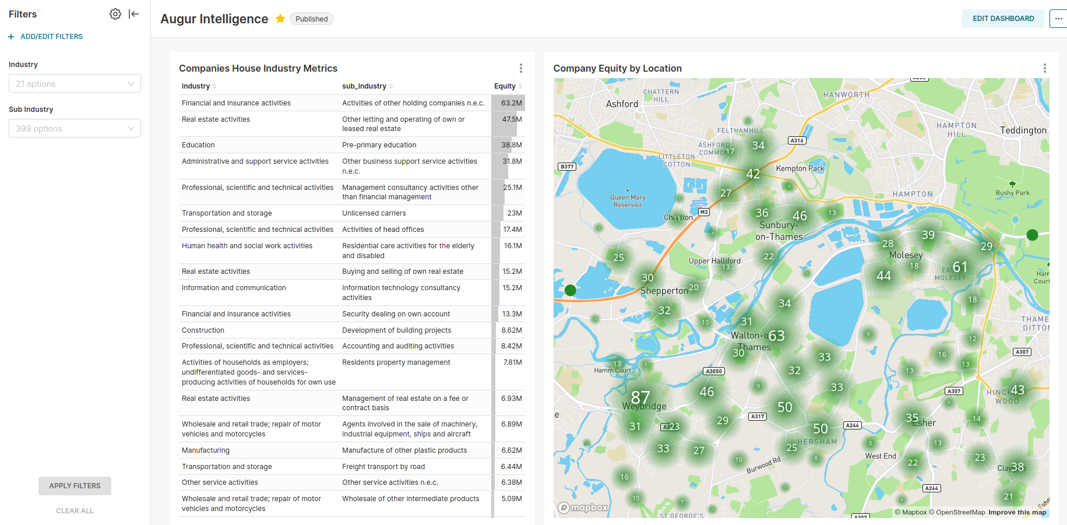Click the 38 cluster near Claygate
1067x525 pixels.
1017,467
